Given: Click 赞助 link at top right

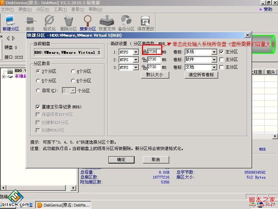Looking at the screenshot, I should click(x=268, y=9).
